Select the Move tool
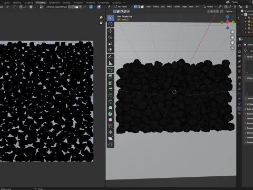Screen dimensions: 253x190 [110, 31]
